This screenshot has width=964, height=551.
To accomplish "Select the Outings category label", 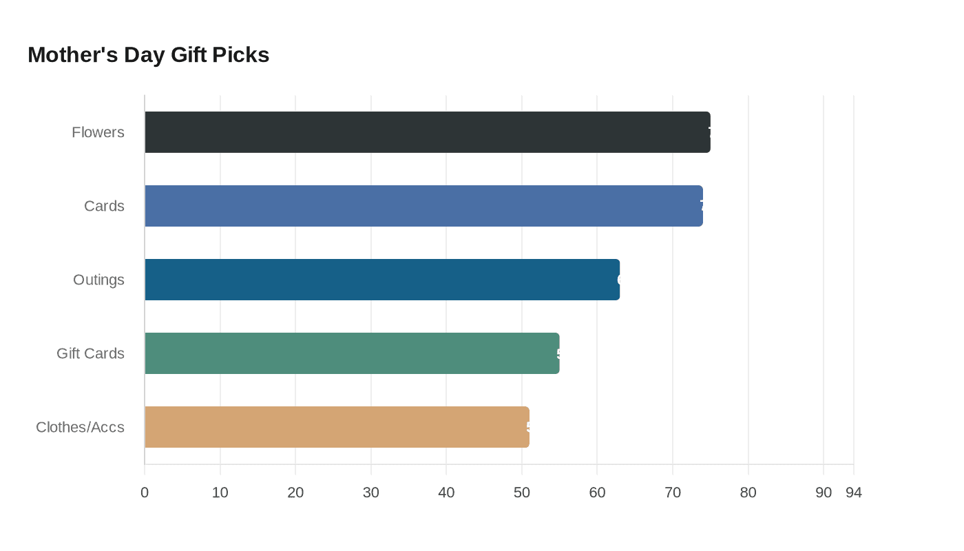I will coord(98,280).
